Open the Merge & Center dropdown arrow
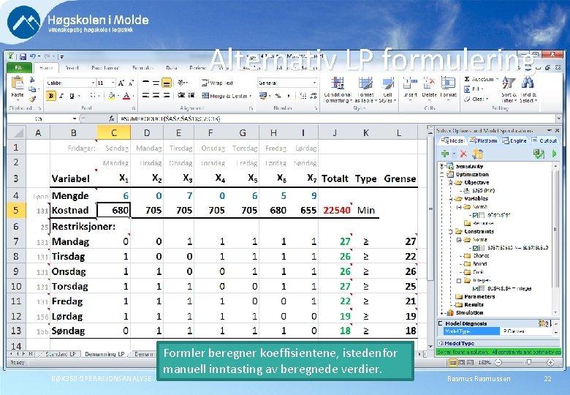The image size is (570, 395). tap(251, 96)
